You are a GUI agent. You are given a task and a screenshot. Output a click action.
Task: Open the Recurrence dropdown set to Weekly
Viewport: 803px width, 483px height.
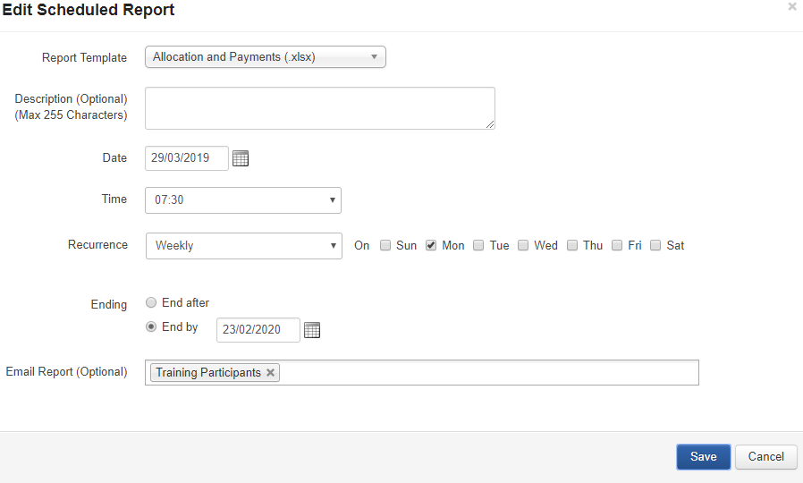243,246
